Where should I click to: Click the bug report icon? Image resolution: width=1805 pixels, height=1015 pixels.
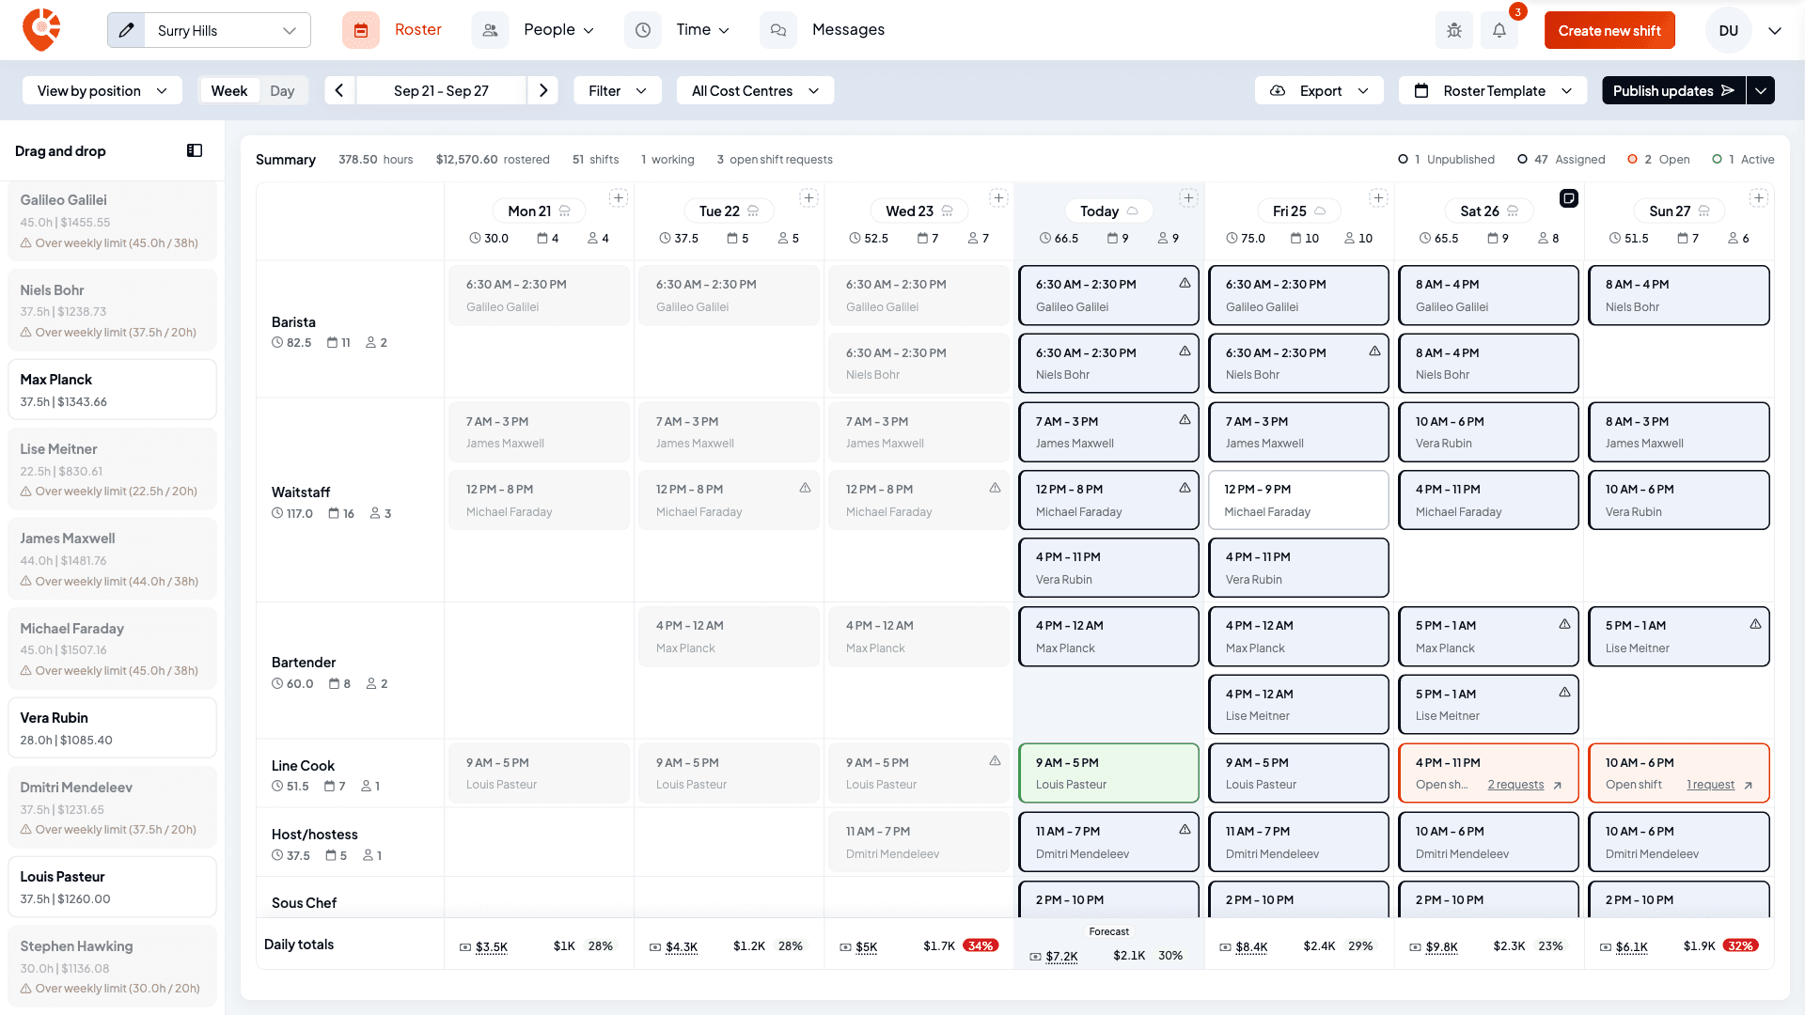coord(1454,30)
